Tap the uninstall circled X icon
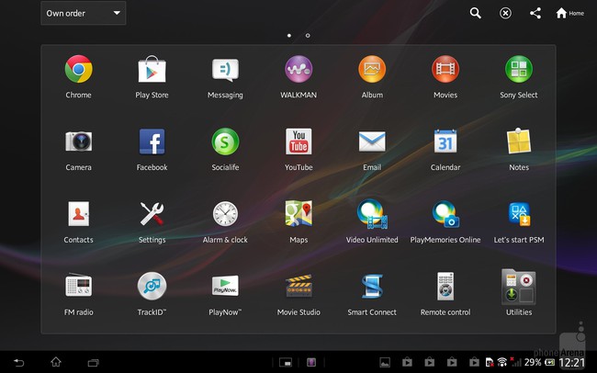This screenshot has height=373, width=597. pyautogui.click(x=505, y=14)
